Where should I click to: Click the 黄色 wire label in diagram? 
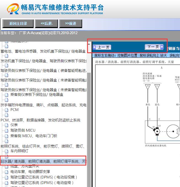pos(148,105)
